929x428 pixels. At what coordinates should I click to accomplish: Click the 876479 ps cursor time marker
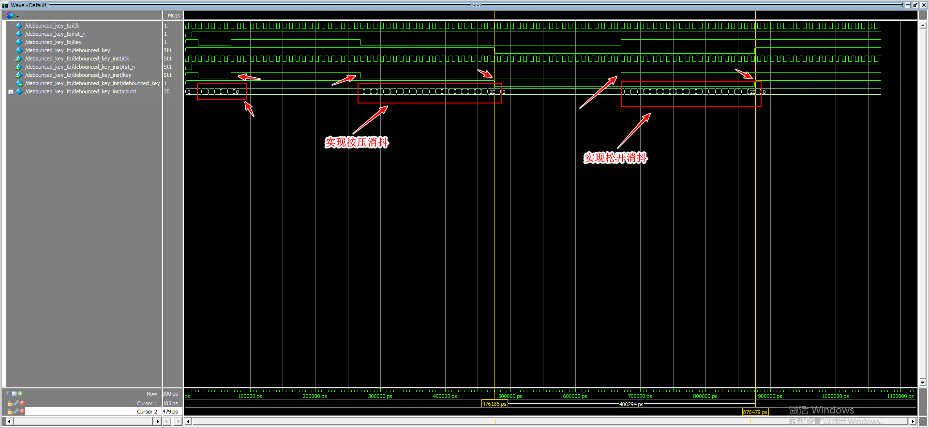tap(755, 412)
